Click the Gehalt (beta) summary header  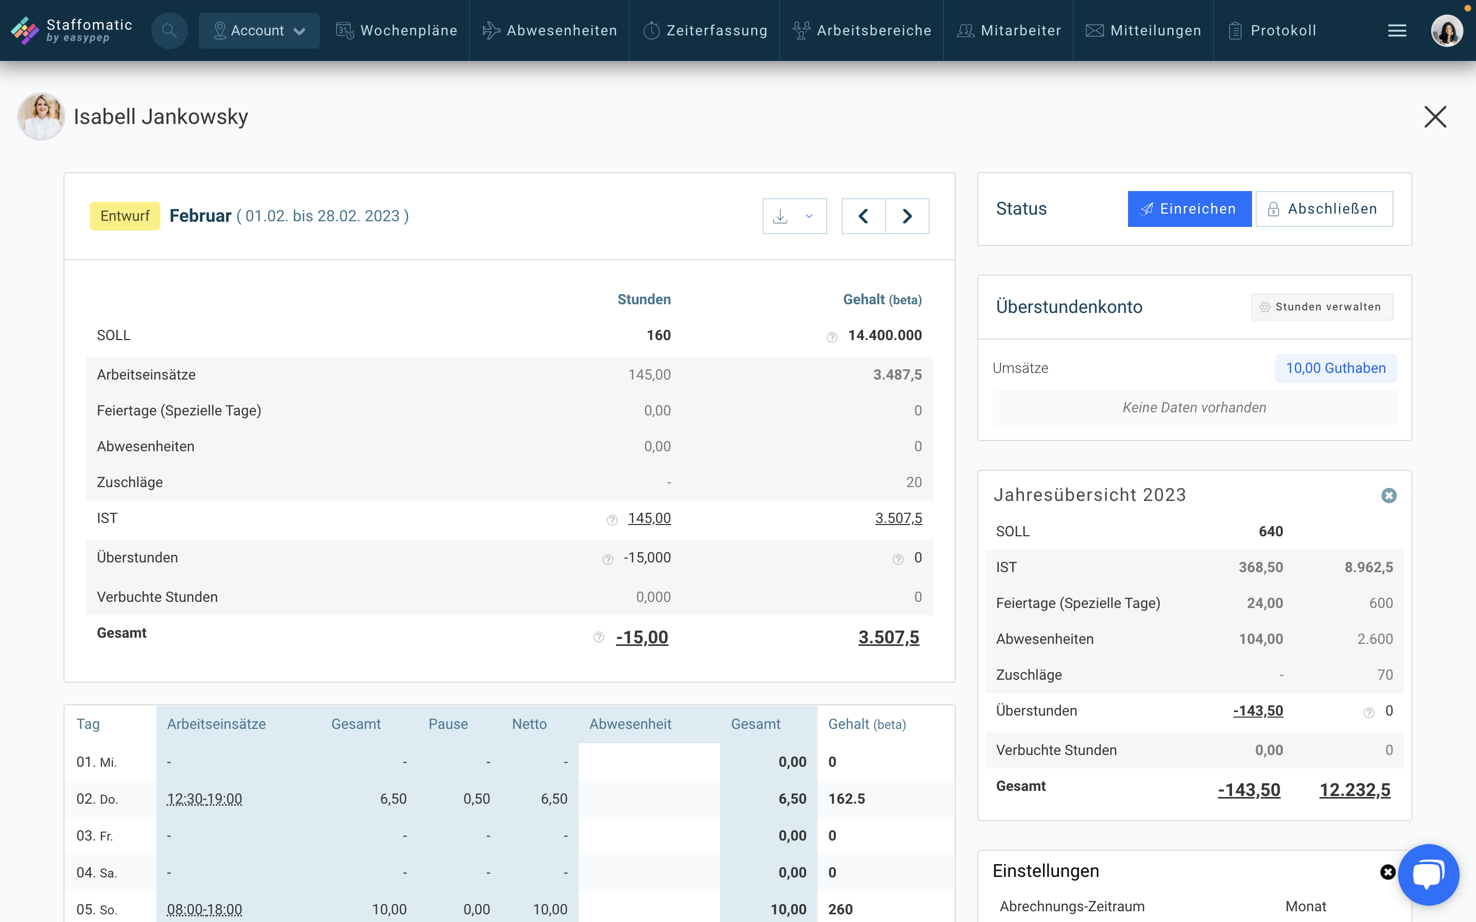(882, 300)
